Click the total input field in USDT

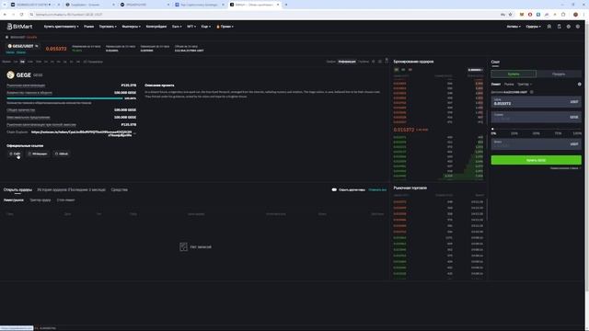click(x=536, y=143)
